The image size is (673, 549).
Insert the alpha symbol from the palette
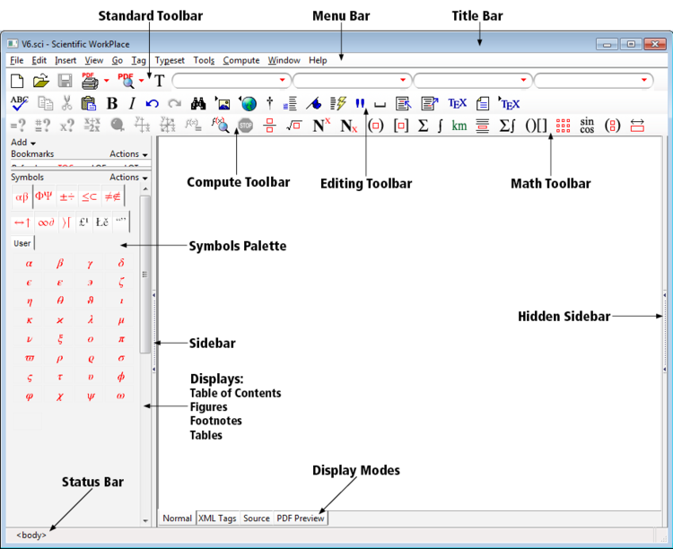[x=29, y=264]
